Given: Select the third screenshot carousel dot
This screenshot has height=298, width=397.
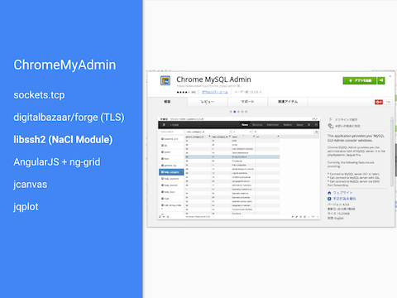Looking at the screenshot, I should coord(238,112).
